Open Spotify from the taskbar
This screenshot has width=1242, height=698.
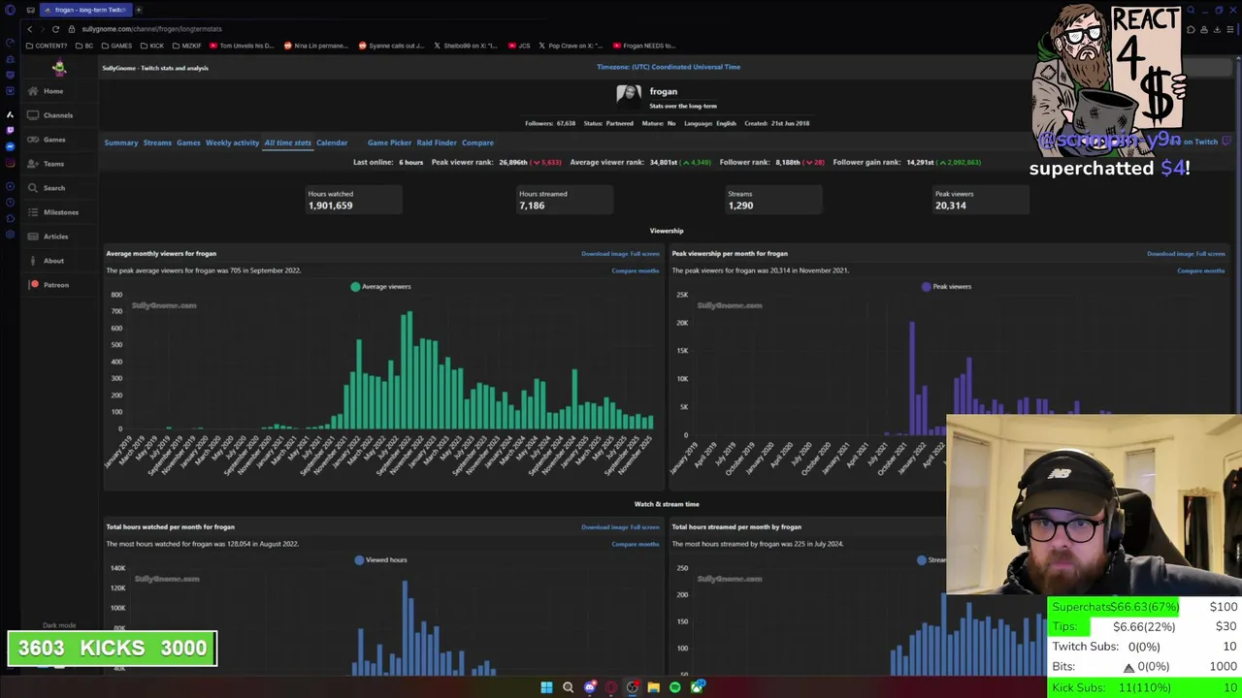point(674,687)
